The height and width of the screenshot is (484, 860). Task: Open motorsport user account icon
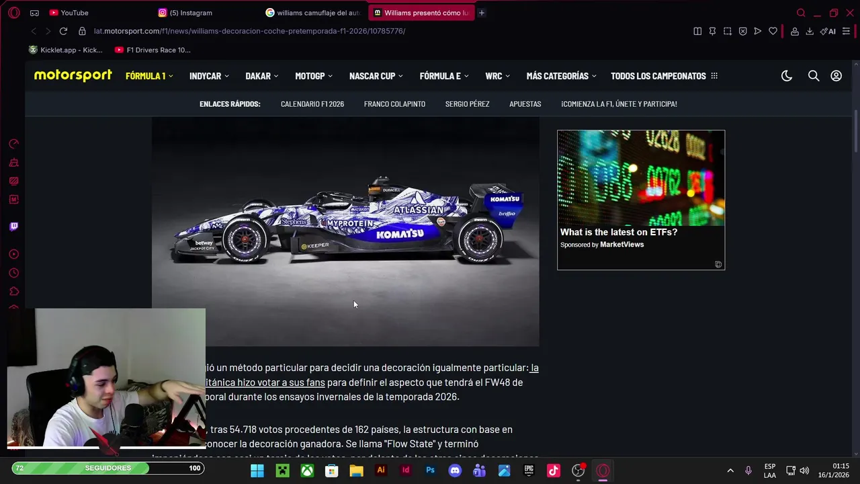coord(836,76)
